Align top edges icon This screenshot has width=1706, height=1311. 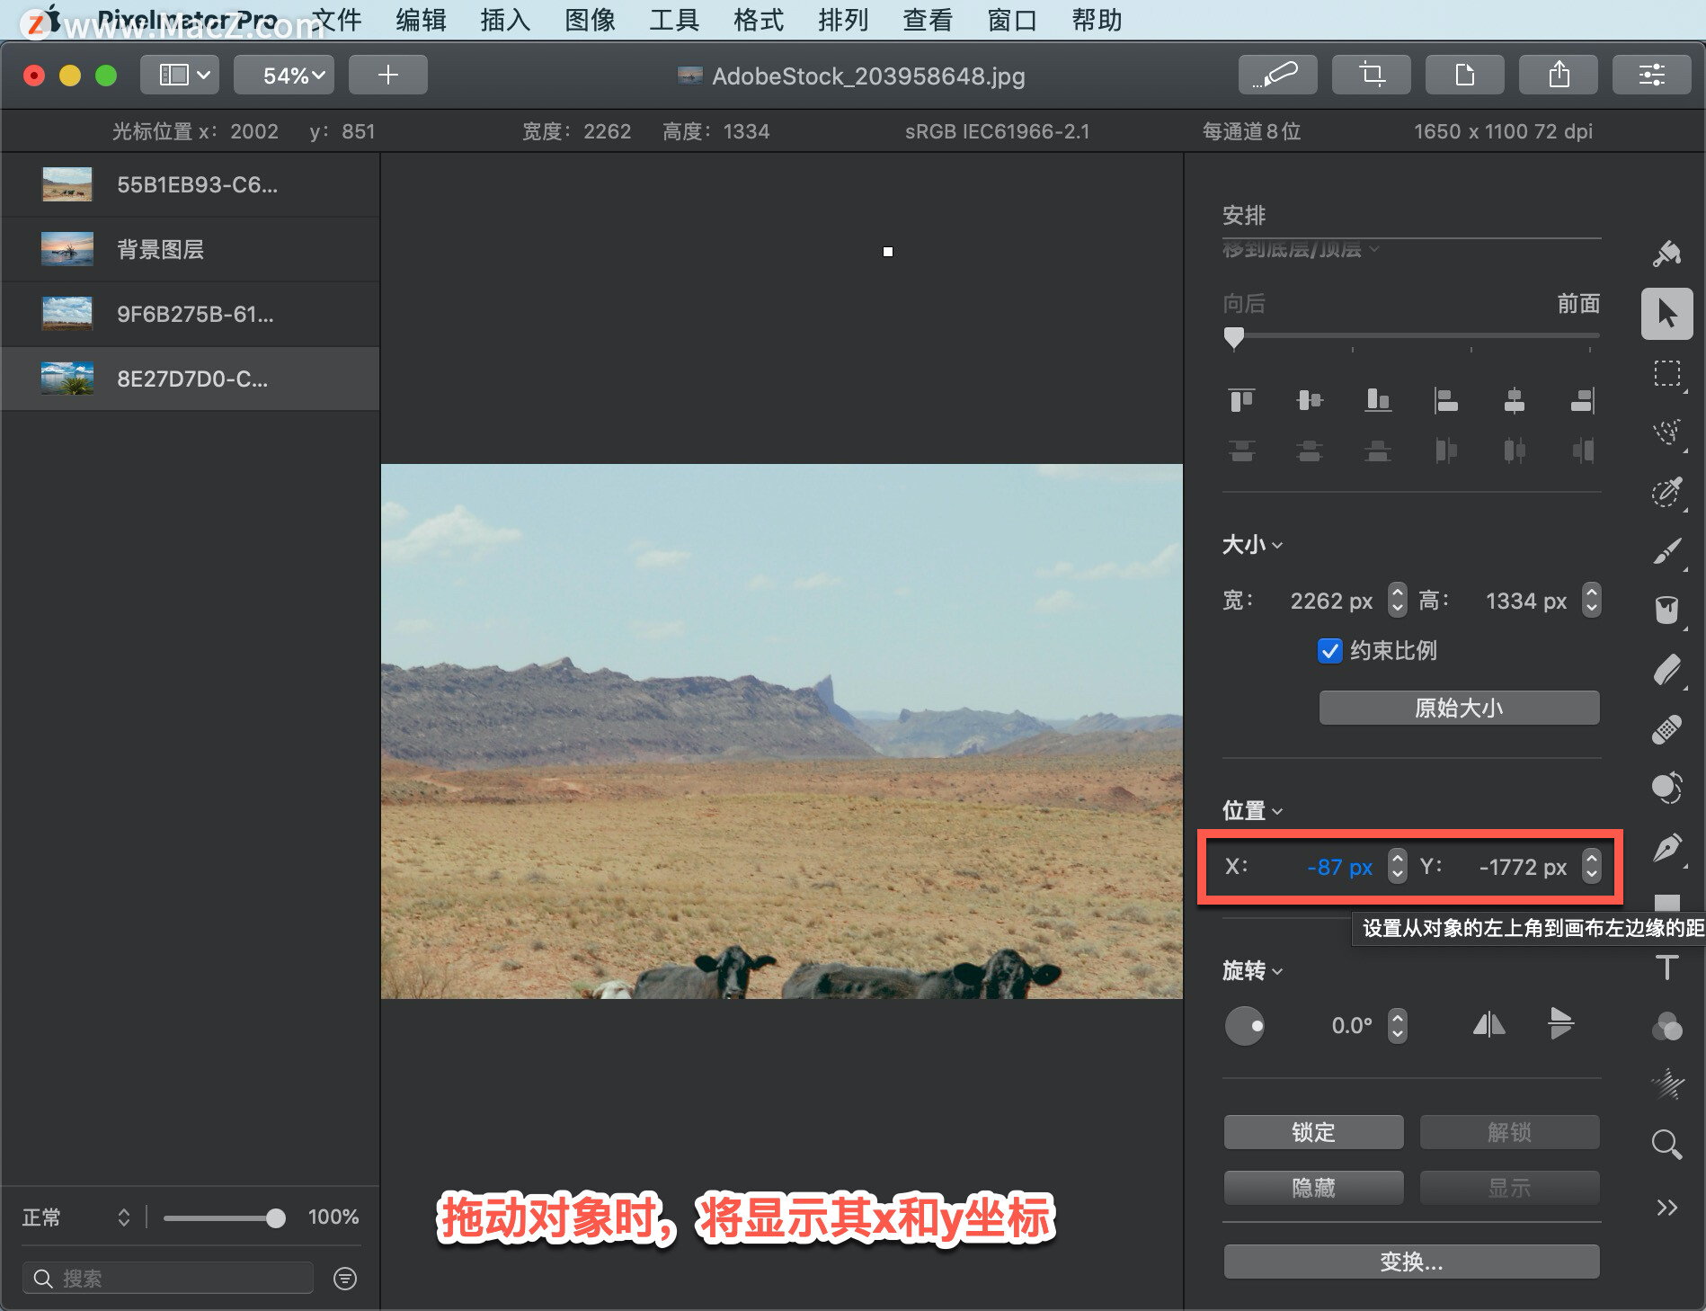pos(1242,400)
